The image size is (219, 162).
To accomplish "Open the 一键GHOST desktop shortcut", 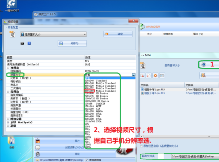I will pos(12,6).
